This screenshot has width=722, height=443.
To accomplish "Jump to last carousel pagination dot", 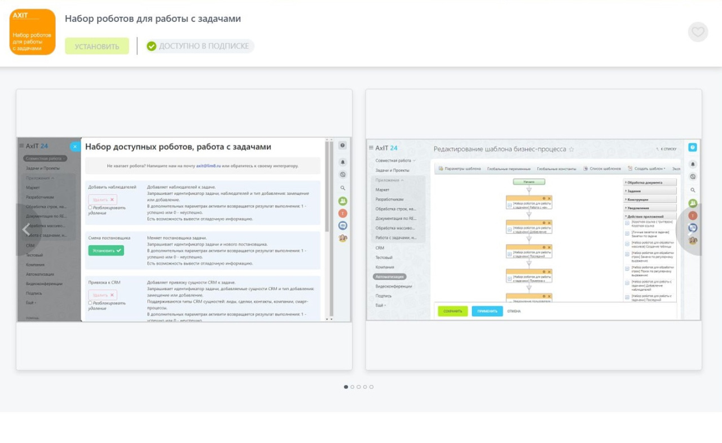I will tap(371, 387).
